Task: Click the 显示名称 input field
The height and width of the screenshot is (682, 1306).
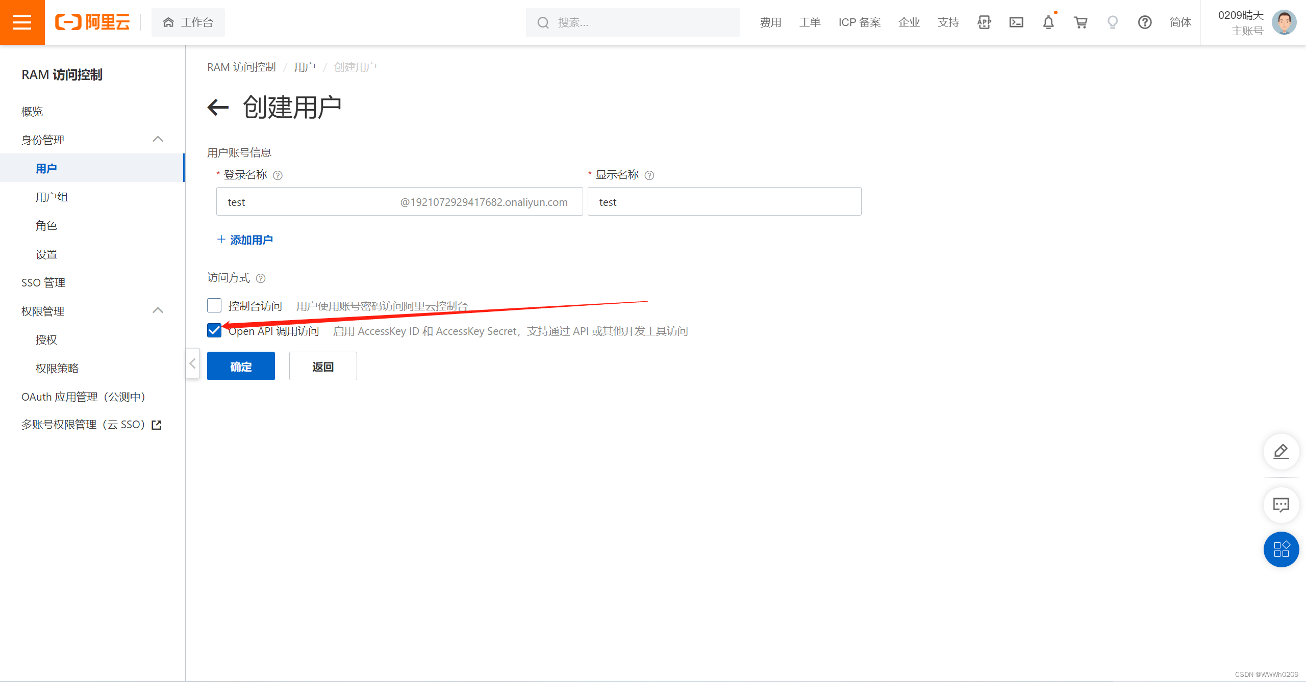Action: [x=724, y=201]
